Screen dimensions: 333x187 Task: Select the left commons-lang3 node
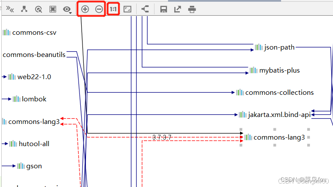(31, 122)
